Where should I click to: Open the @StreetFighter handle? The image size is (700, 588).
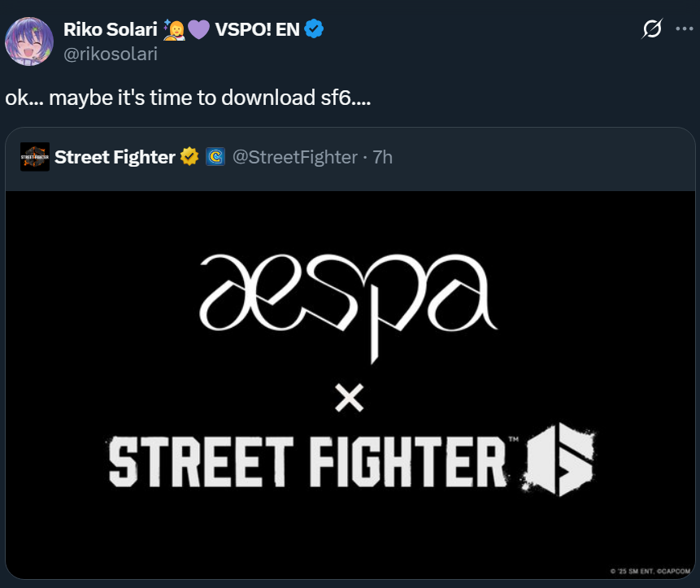pos(295,156)
